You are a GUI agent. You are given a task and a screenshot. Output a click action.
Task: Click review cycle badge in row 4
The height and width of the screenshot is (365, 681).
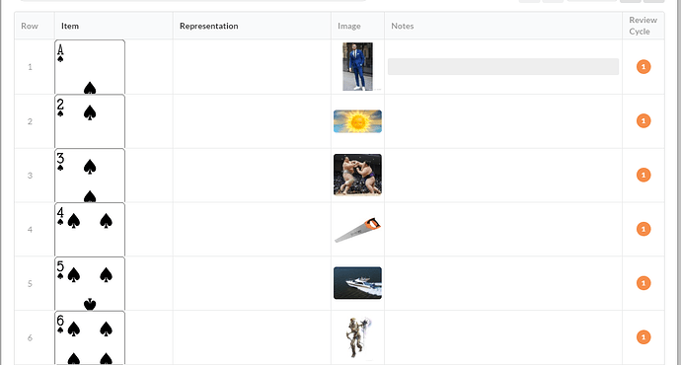point(643,229)
